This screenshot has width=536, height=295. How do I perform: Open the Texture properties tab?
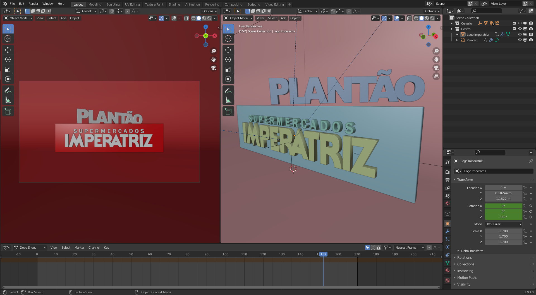click(x=447, y=280)
